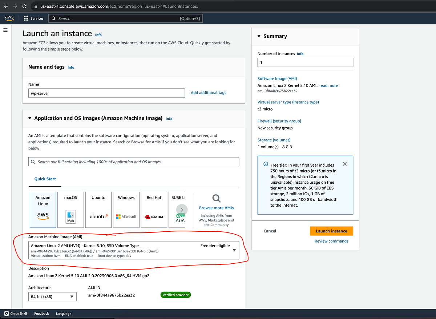Collapse the Summary panel

pyautogui.click(x=259, y=36)
